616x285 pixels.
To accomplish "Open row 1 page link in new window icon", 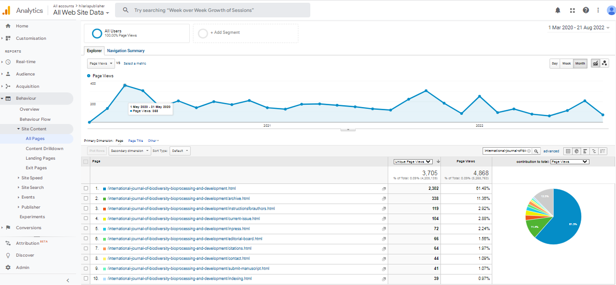I will (384, 189).
